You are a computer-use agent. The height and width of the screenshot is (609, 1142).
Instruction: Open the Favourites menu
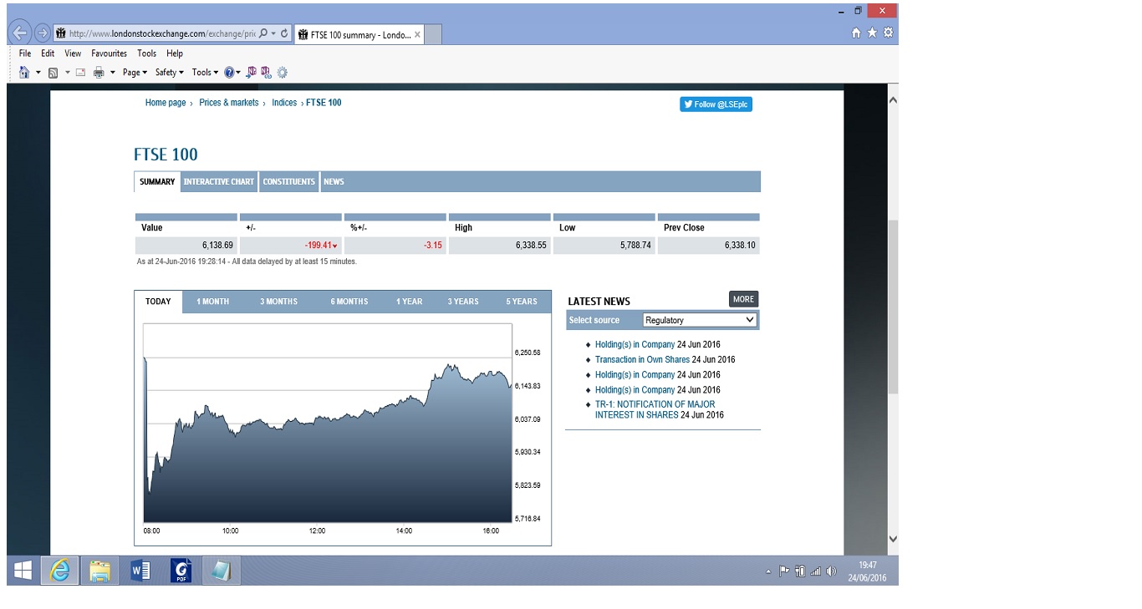pos(110,53)
